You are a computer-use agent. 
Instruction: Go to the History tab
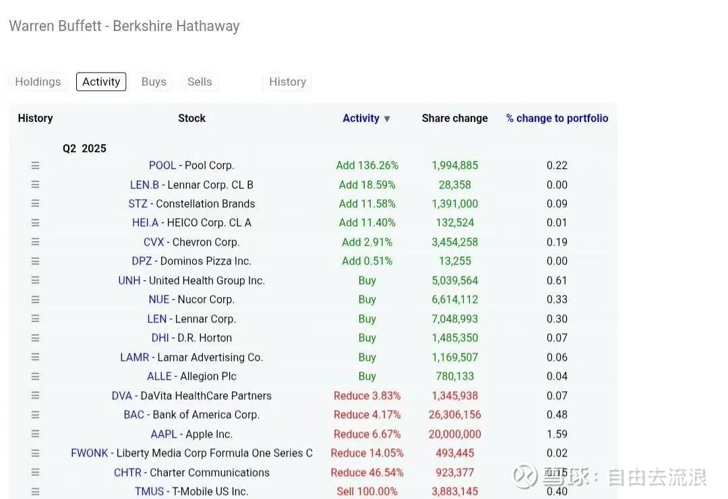click(x=287, y=81)
